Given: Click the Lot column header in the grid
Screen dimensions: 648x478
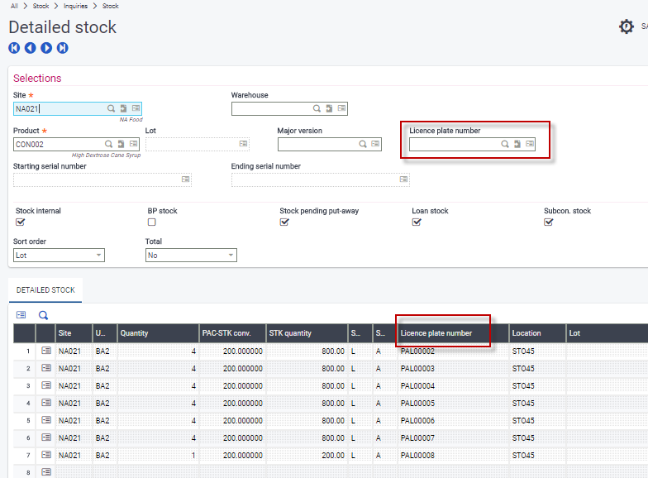Looking at the screenshot, I should (x=607, y=333).
